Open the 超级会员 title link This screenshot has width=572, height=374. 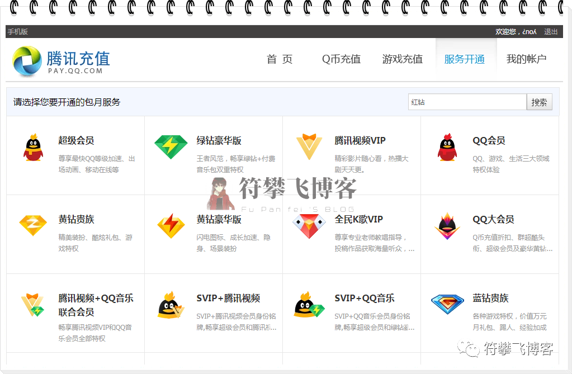tap(76, 140)
